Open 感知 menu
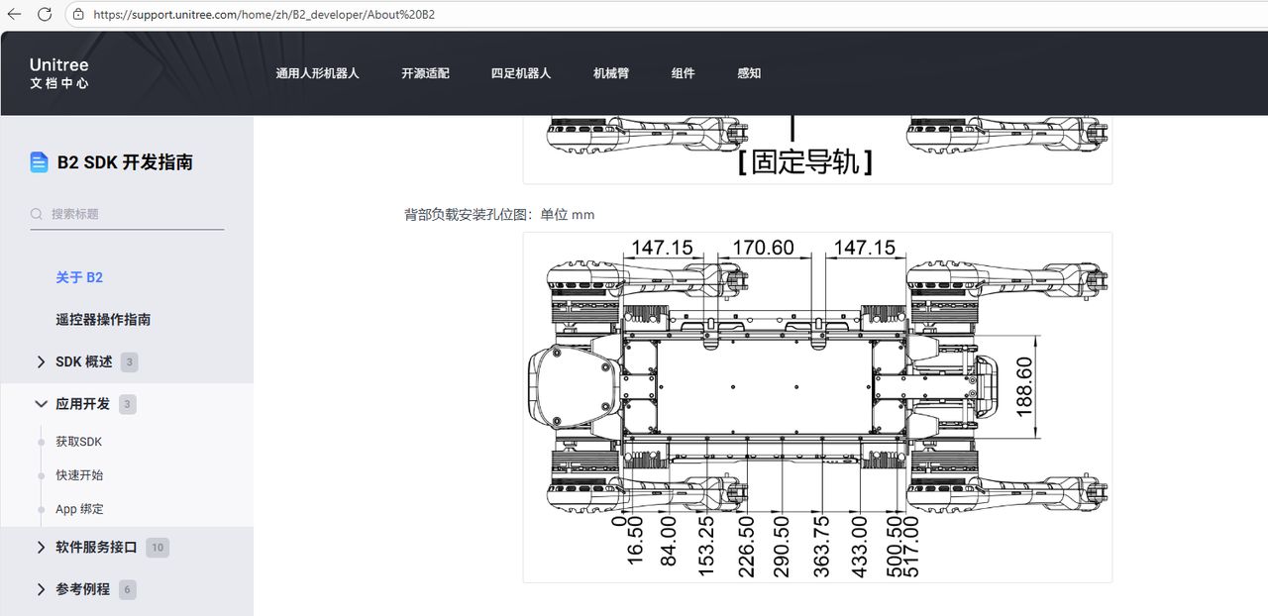 pyautogui.click(x=749, y=73)
